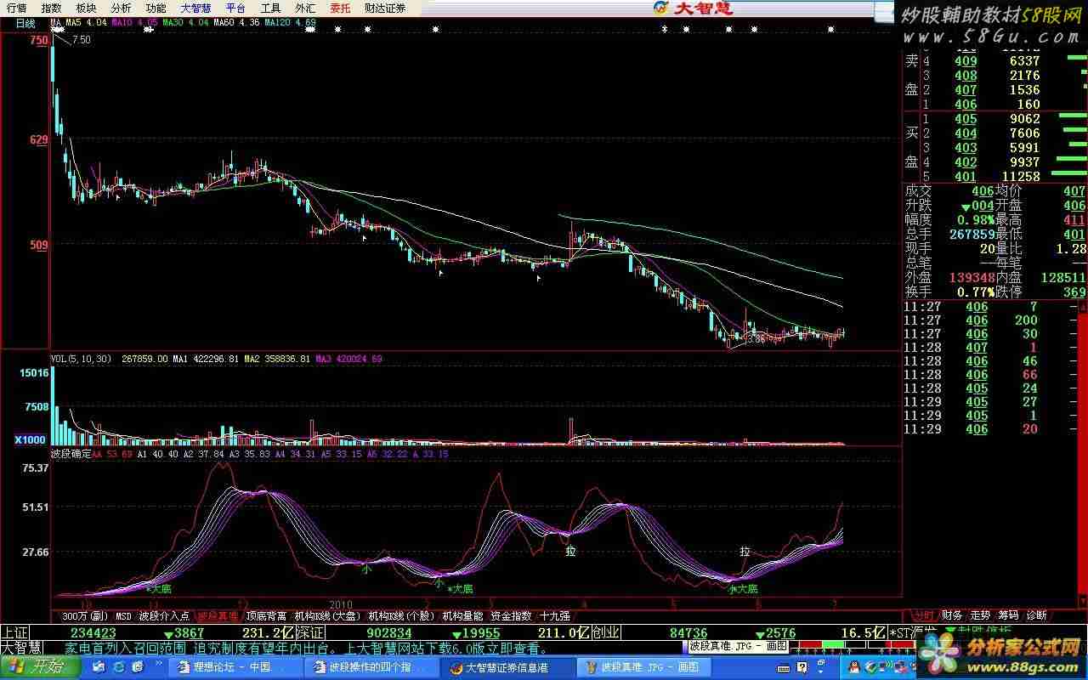Click the MA120 4.69 legend label
The height and width of the screenshot is (680, 1088).
point(292,22)
